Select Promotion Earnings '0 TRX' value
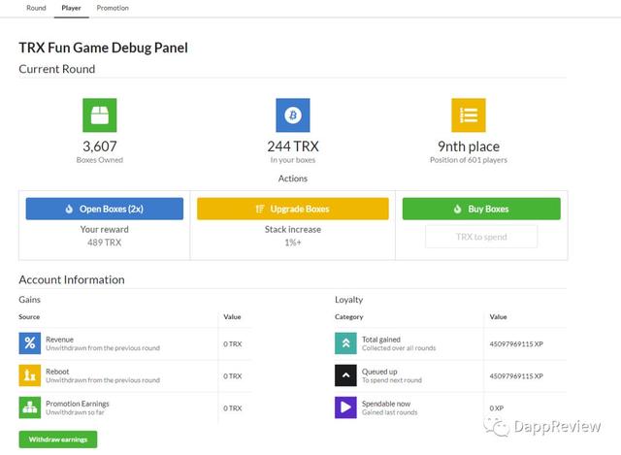This screenshot has height=455, width=621. pos(233,408)
